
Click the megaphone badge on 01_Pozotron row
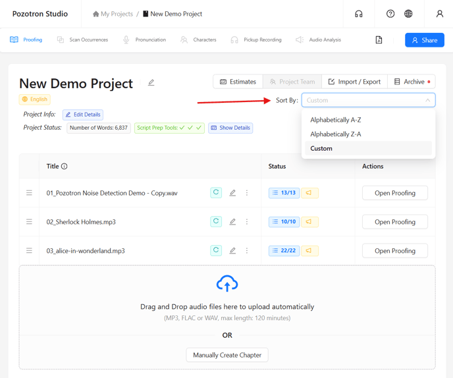309,193
